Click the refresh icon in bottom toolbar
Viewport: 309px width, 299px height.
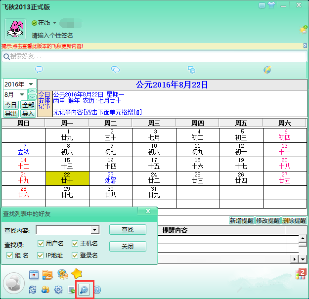coord(33,290)
